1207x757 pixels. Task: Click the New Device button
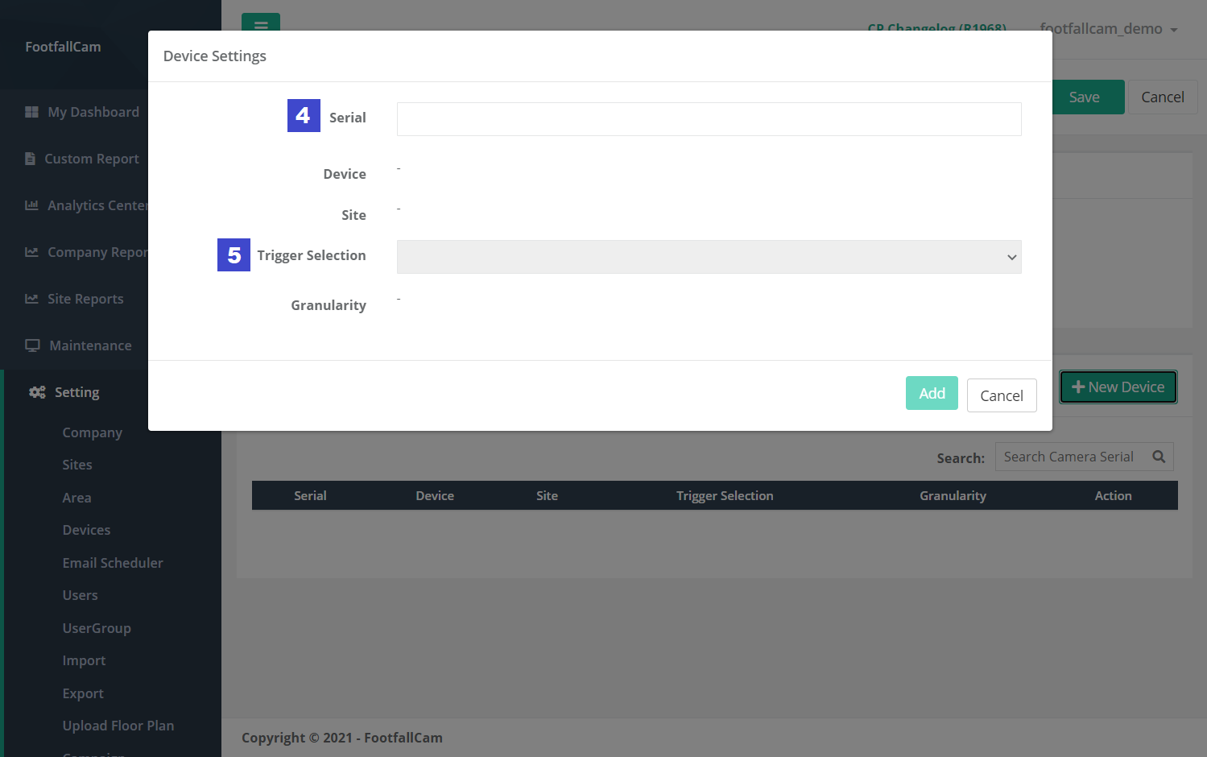click(1118, 387)
